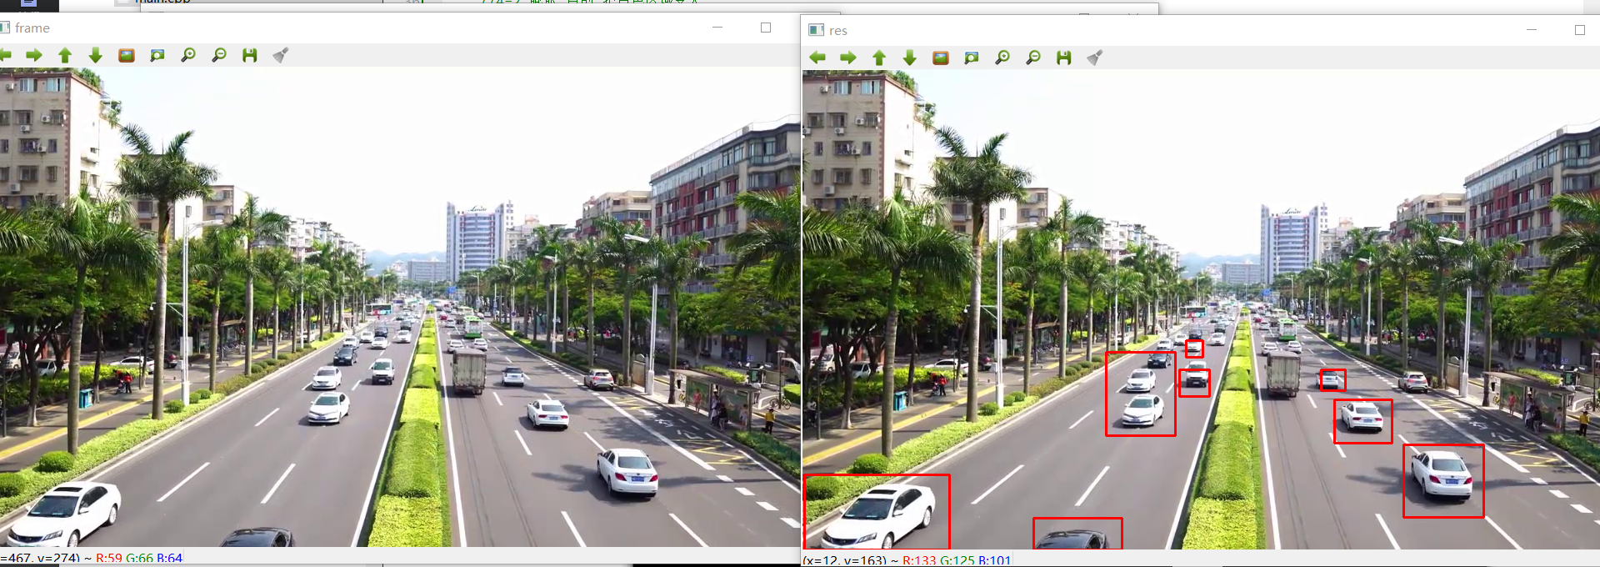
Task: Open display properties in frame window
Action: point(280,55)
